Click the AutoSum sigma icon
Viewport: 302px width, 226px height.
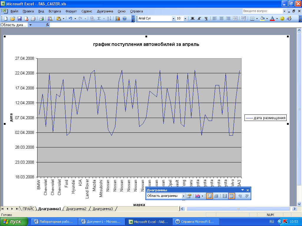[x=99, y=19]
